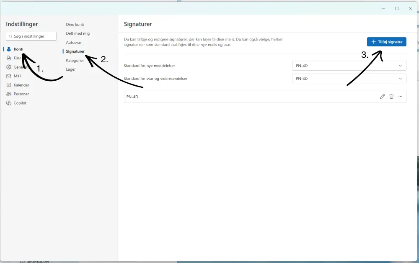The width and height of the screenshot is (419, 263).
Task: Select the Konti settings category
Action: point(18,49)
